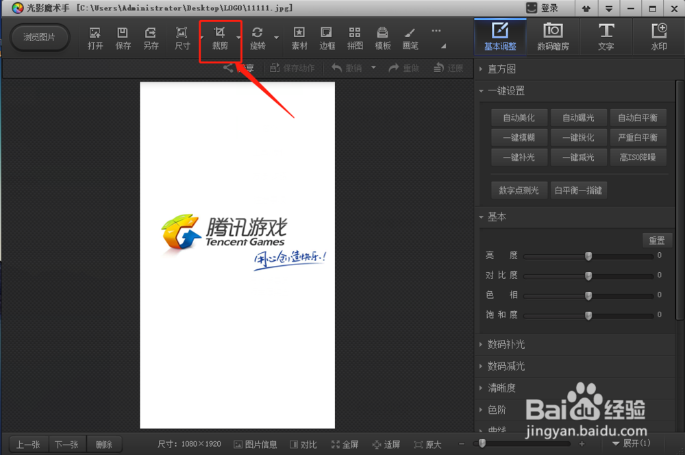
Task: Switch to 文字 text tab
Action: pyautogui.click(x=606, y=37)
